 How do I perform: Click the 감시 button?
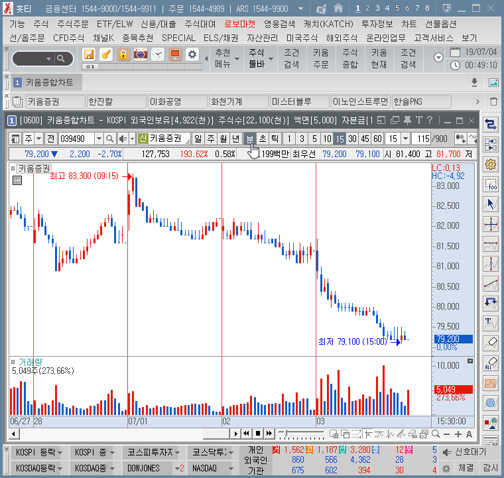coord(491,468)
